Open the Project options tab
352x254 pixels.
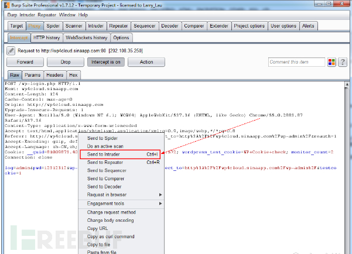click(x=249, y=26)
